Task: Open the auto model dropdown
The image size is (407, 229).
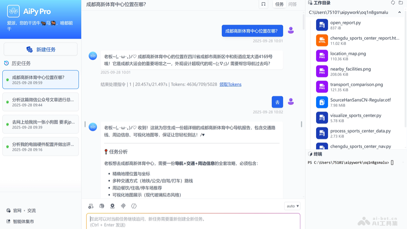Action: coord(292,206)
